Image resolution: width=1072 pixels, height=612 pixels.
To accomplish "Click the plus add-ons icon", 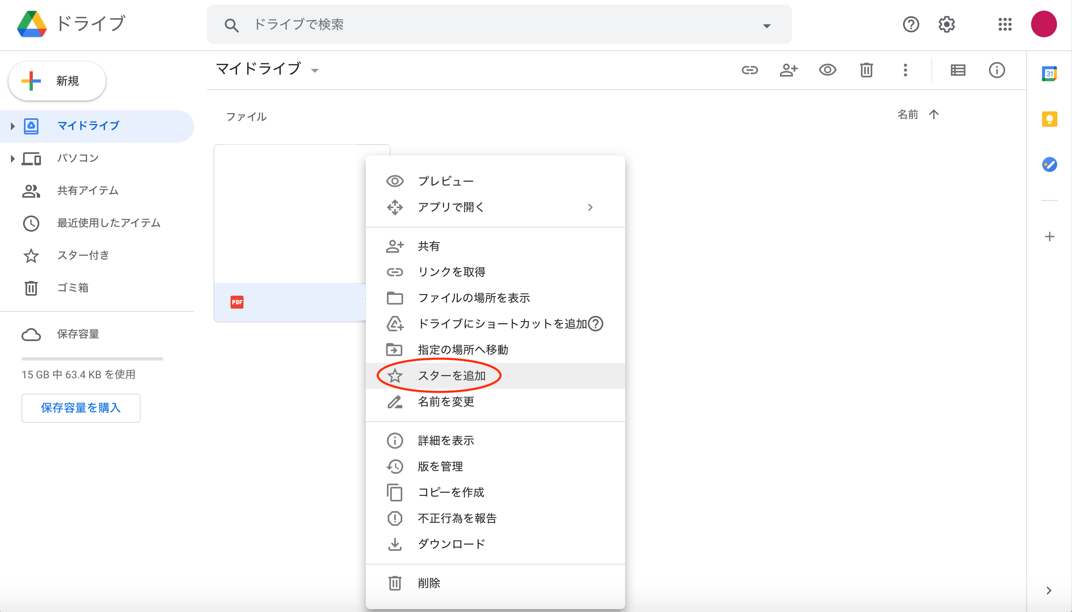I will pos(1049,237).
